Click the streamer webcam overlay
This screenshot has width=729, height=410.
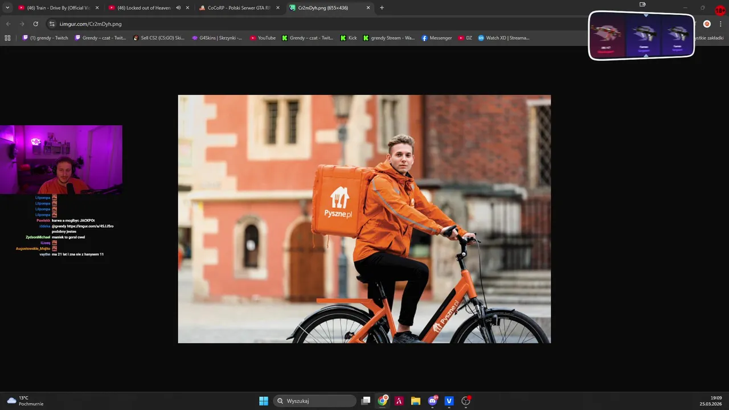[x=61, y=159]
